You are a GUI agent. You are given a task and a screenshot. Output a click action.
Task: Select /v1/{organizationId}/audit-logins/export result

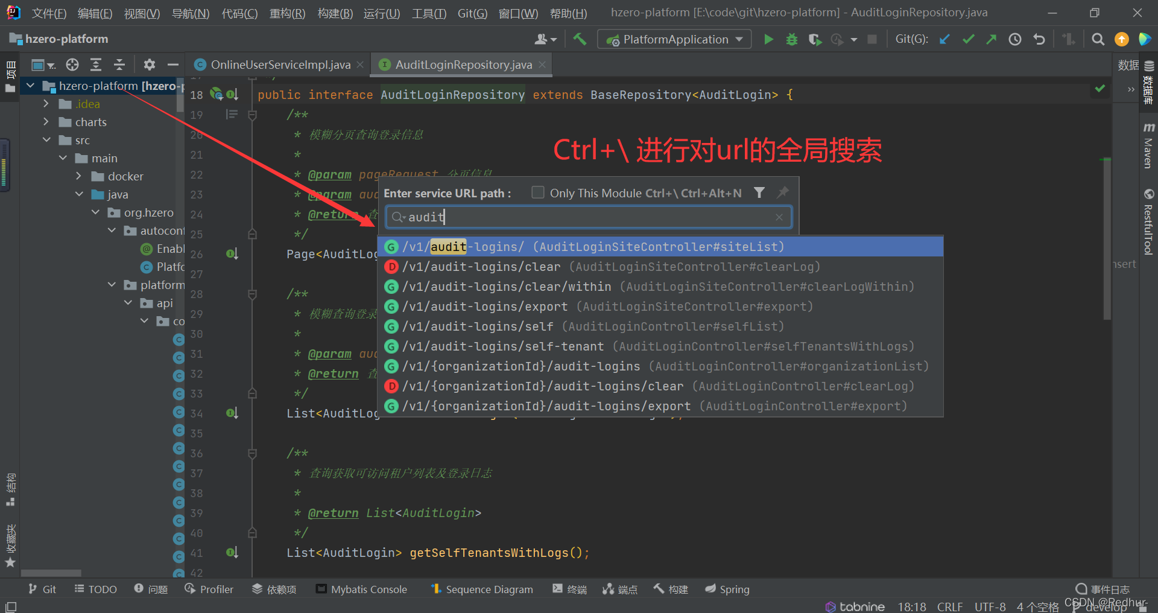[x=660, y=406]
